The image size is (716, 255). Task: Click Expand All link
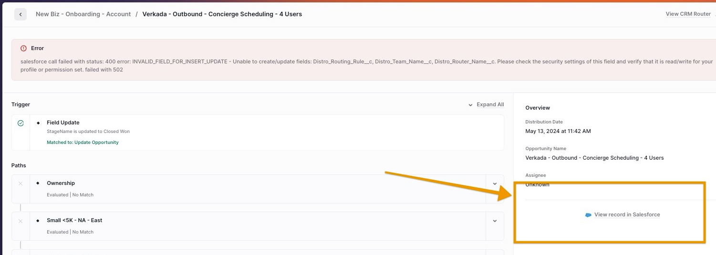click(x=490, y=104)
